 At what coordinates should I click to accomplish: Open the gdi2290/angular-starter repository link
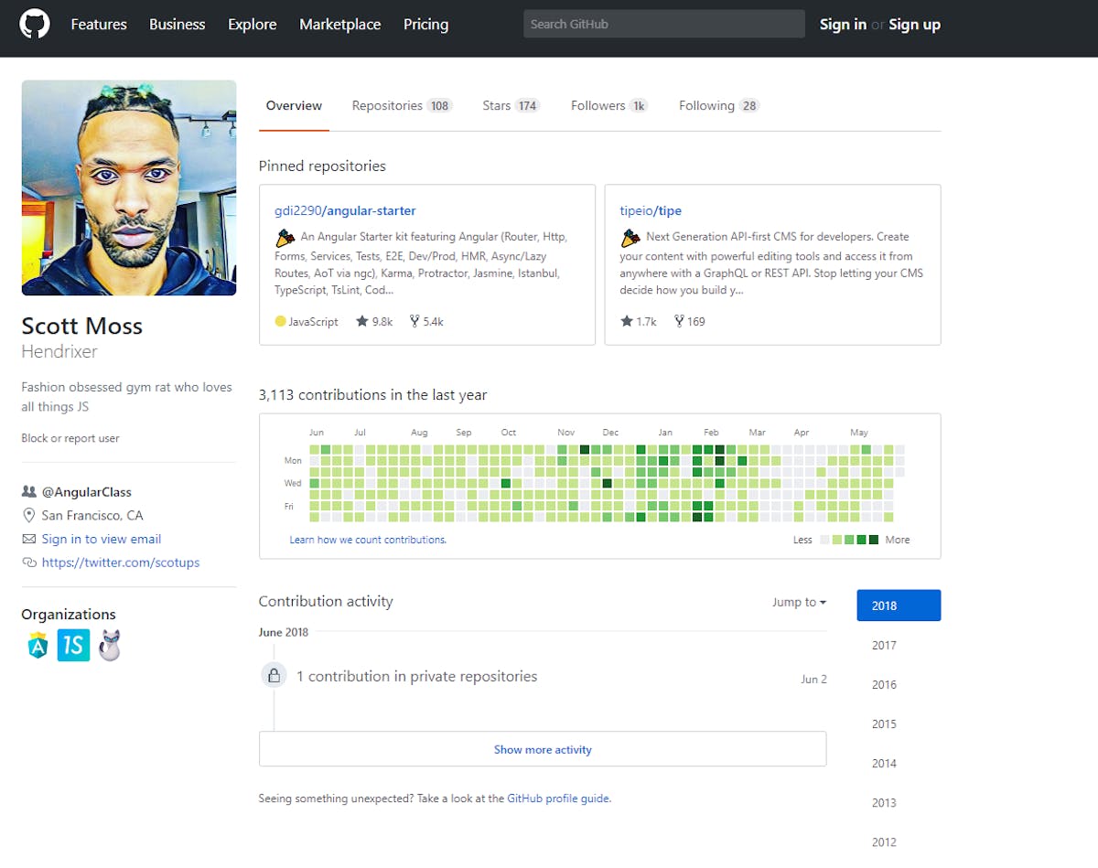pyautogui.click(x=345, y=210)
